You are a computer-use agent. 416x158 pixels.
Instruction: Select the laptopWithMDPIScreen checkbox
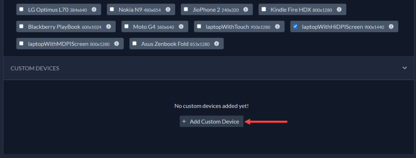click(x=21, y=43)
